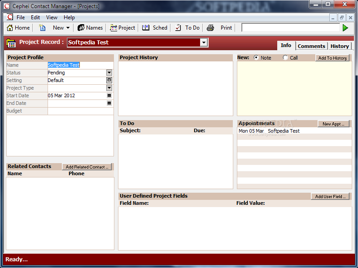
Task: Click the Print label in toolbar
Action: click(226, 28)
